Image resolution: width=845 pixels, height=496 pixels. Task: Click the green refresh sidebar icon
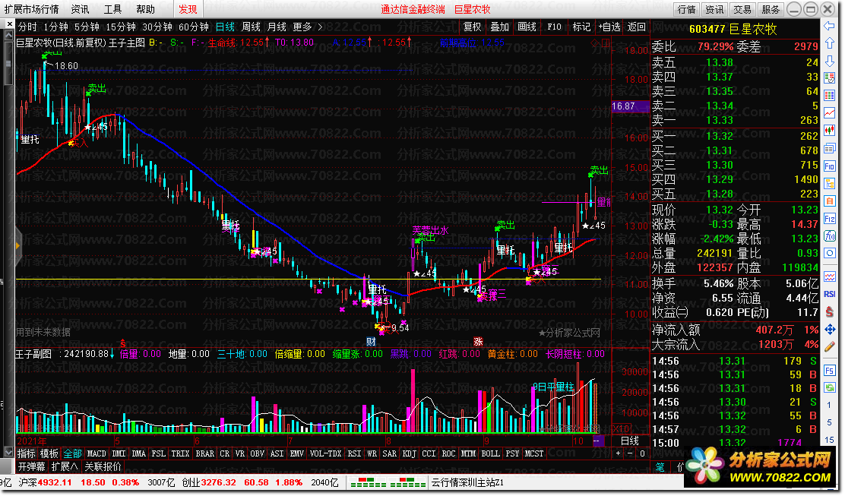(829, 387)
